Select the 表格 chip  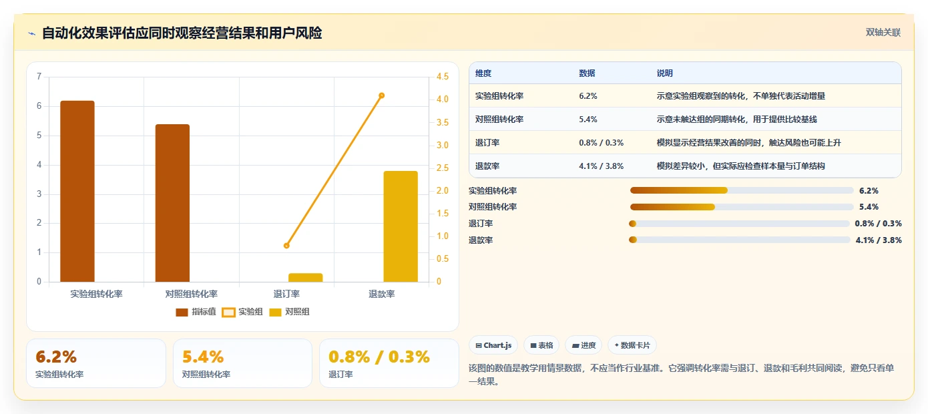pos(541,345)
